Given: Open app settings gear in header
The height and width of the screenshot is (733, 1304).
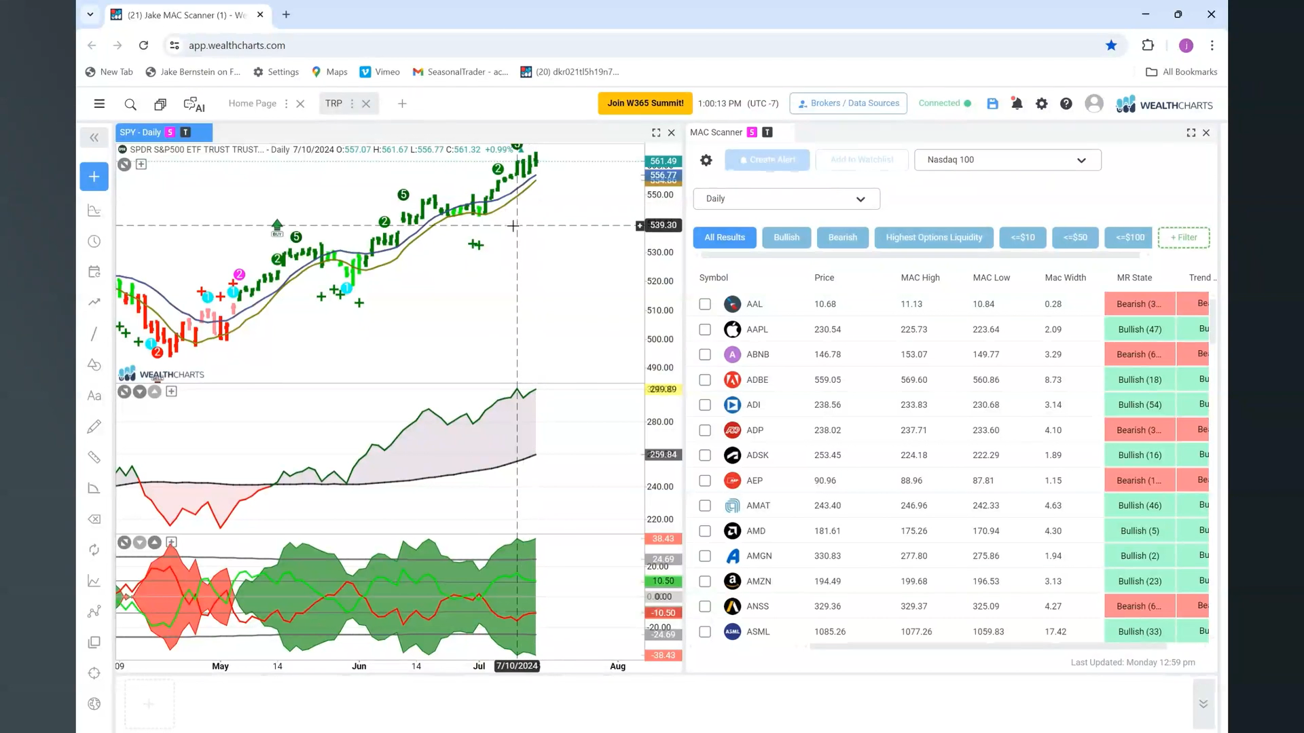Looking at the screenshot, I should click(x=1041, y=104).
